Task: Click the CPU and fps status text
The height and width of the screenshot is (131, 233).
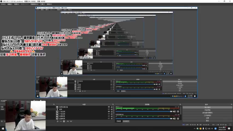Action: (219, 125)
